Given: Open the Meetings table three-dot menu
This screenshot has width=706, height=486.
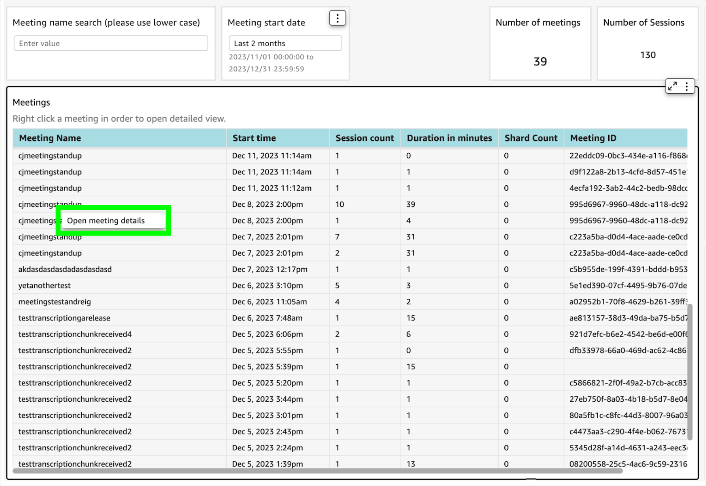Looking at the screenshot, I should pos(687,86).
